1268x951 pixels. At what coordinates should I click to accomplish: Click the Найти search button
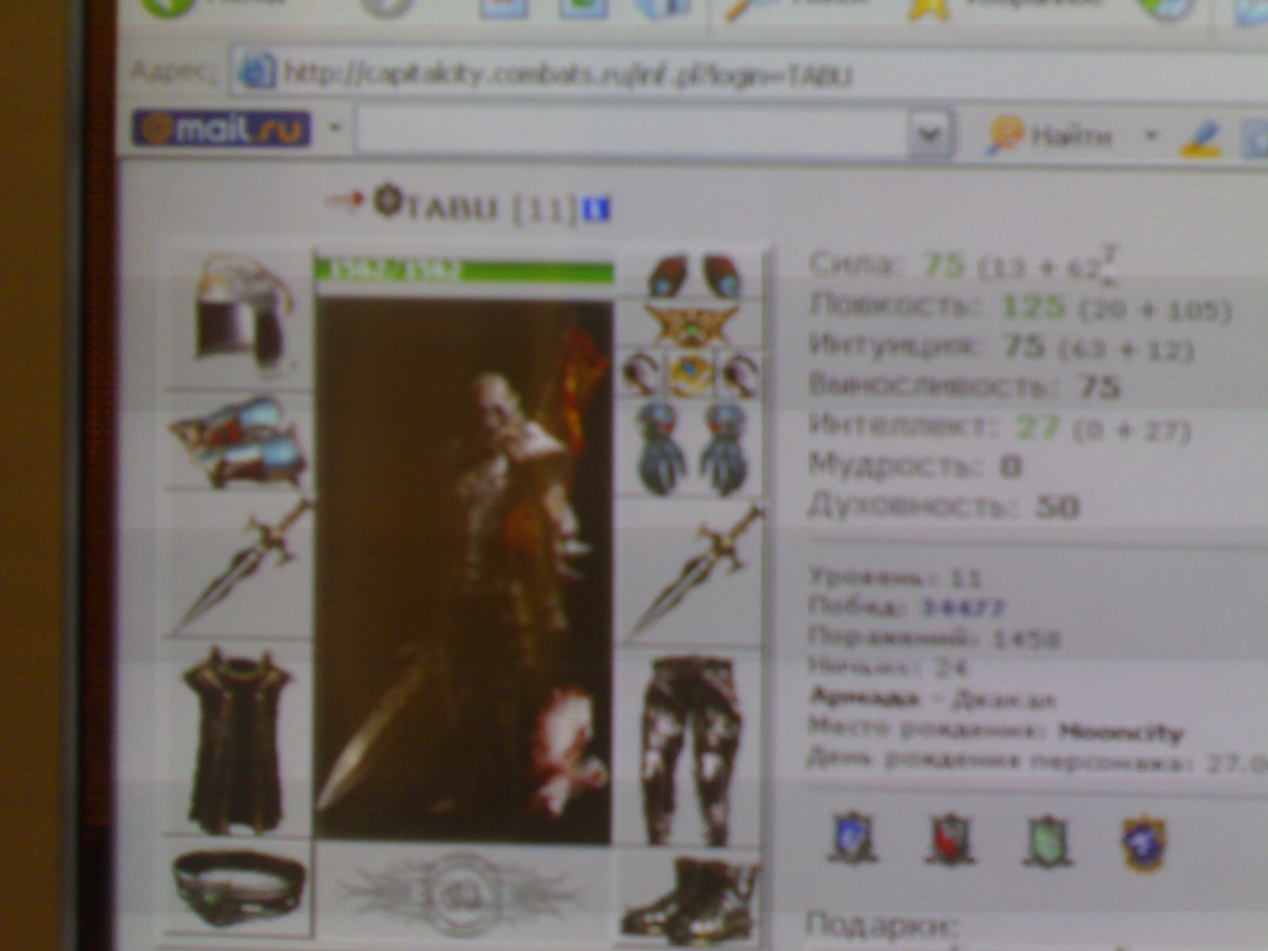click(x=1049, y=136)
